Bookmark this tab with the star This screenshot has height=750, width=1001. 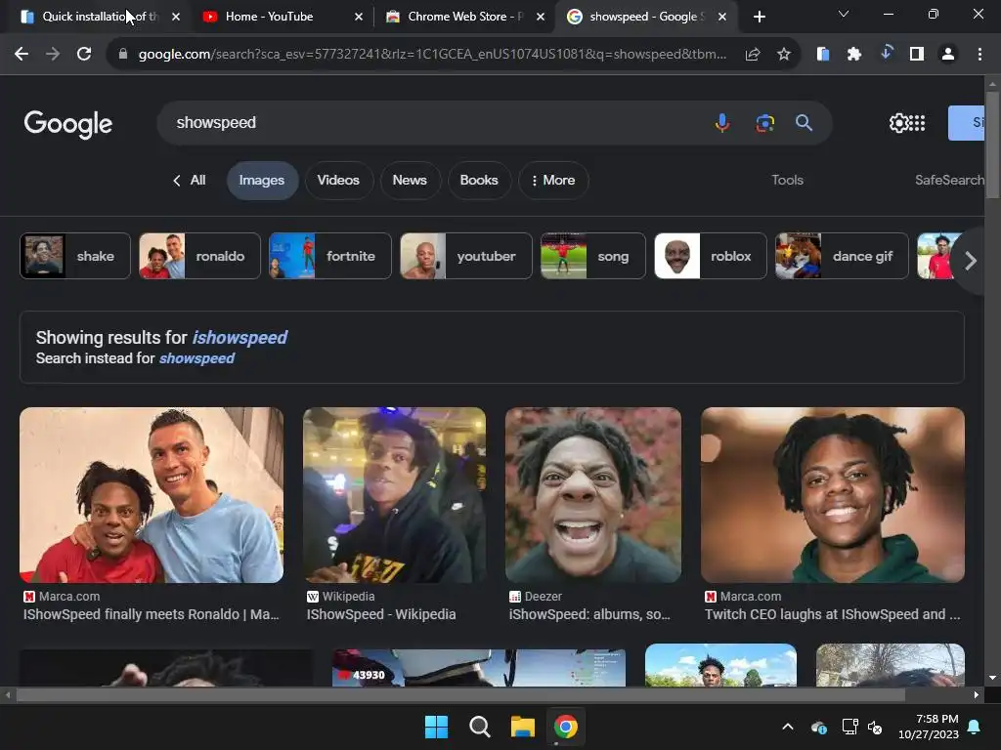(784, 55)
